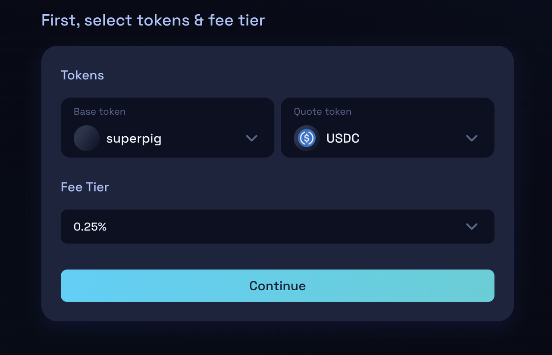The height and width of the screenshot is (355, 552).
Task: Click the USDC coin logo
Action: pos(307,138)
